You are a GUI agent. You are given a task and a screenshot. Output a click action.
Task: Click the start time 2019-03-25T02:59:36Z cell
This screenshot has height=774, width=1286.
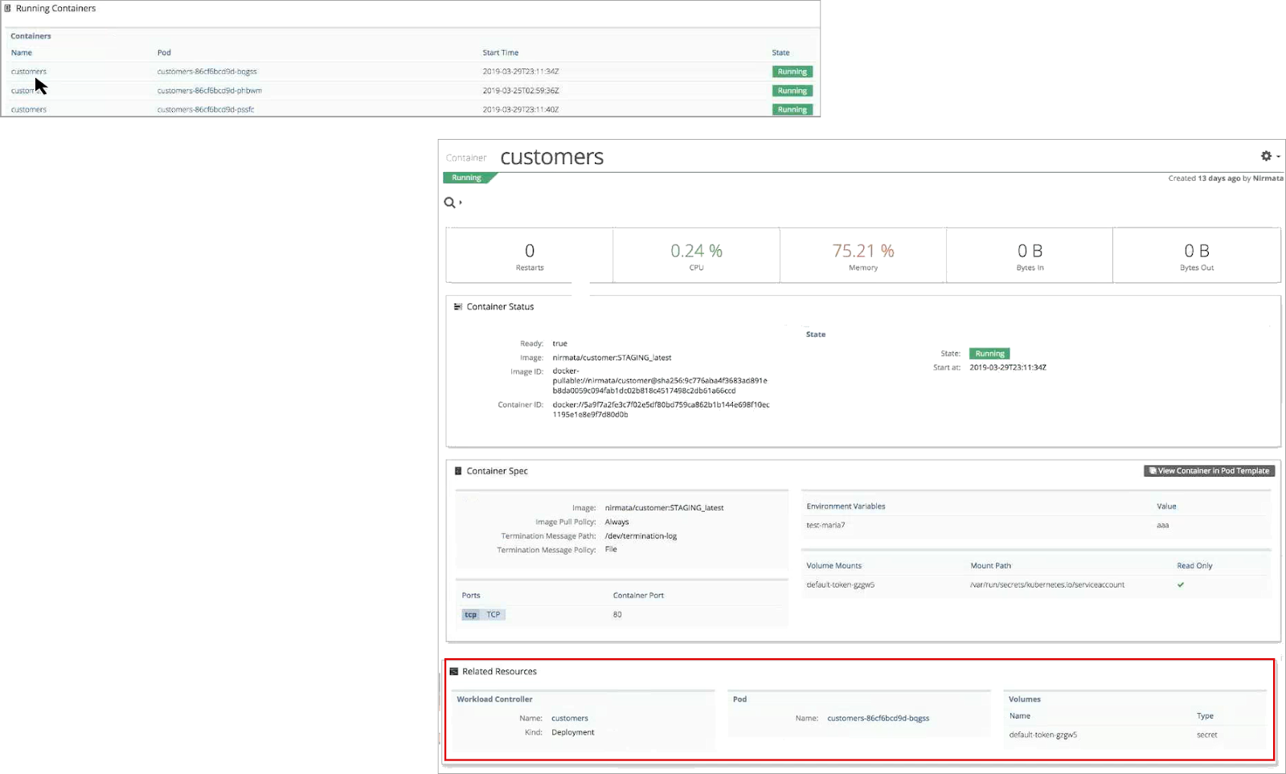(x=521, y=91)
